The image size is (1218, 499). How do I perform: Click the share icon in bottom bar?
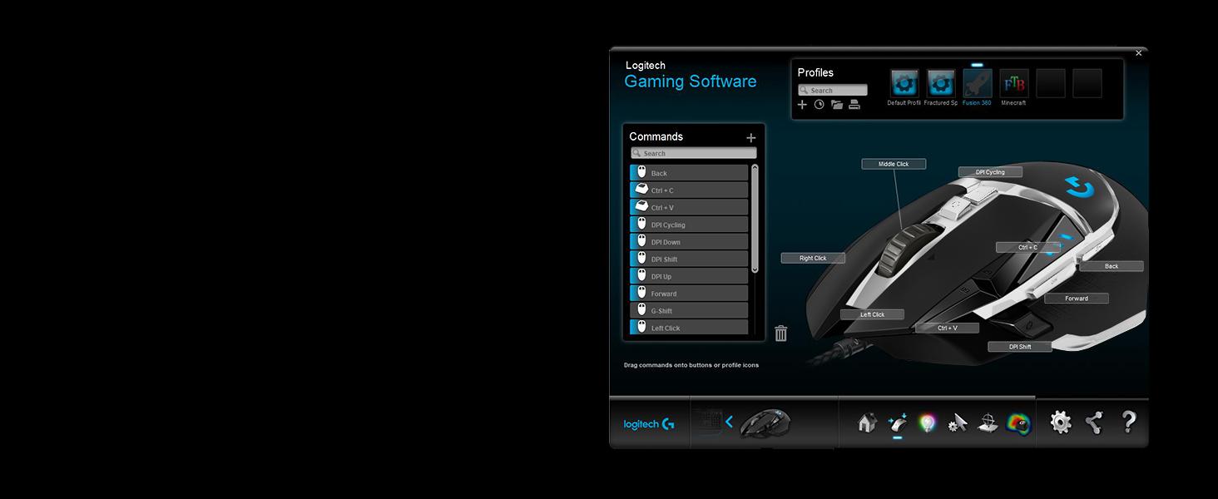(x=1094, y=422)
